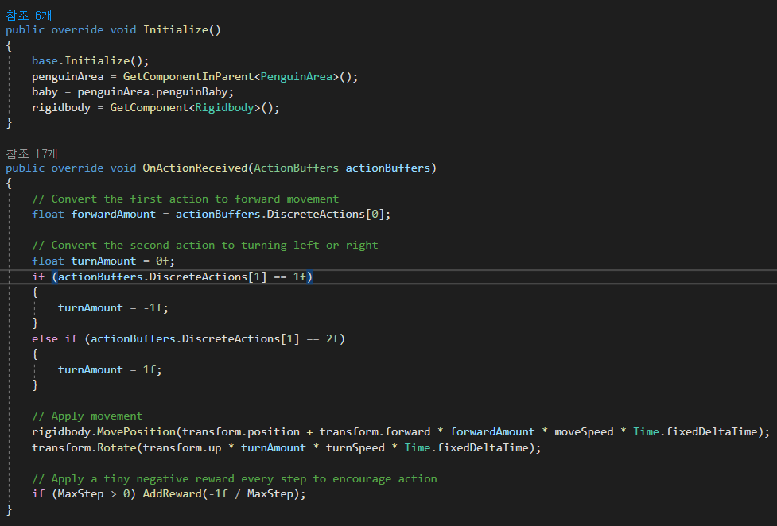Screen dimensions: 777x526
Task: Click the line 'turnAmount = -1f;'
Action: coord(113,308)
